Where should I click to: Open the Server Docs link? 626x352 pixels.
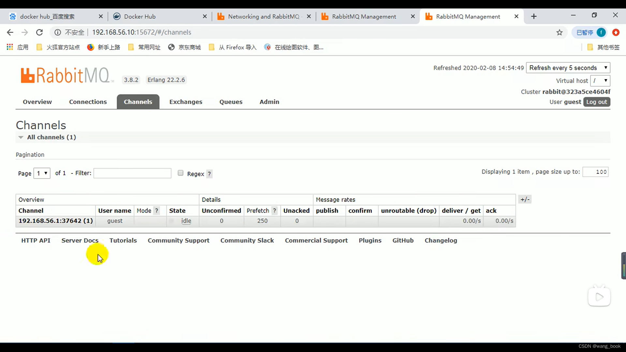pos(80,241)
